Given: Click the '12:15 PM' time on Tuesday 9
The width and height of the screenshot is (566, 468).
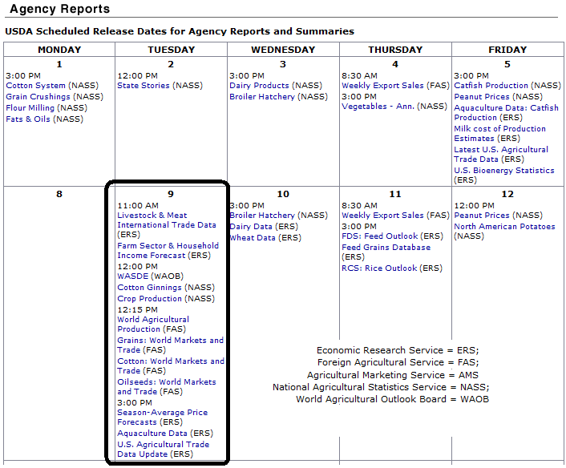Looking at the screenshot, I should tap(138, 310).
